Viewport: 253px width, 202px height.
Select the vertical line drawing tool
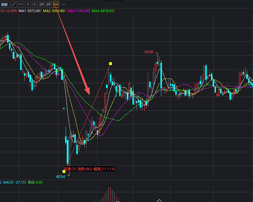(x=28, y=4)
